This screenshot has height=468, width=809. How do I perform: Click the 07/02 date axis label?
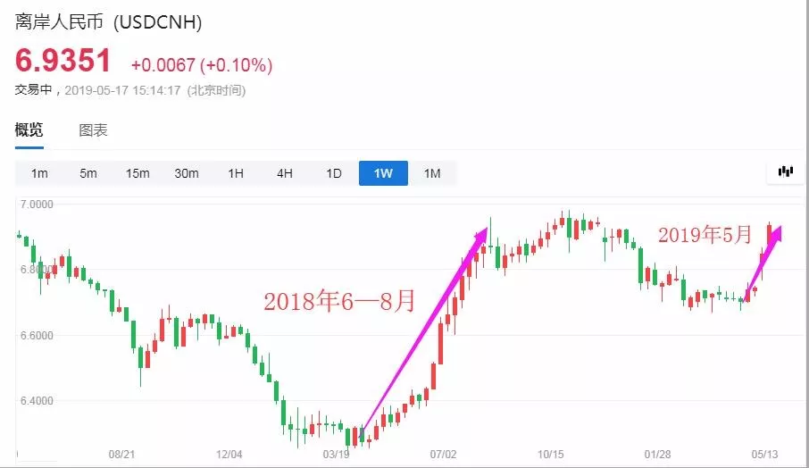tap(443, 454)
